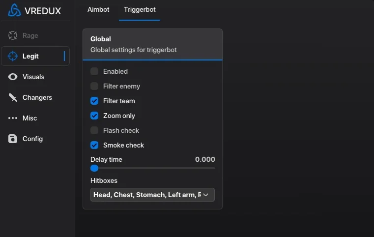Screen dimensions: 374x237
Task: Click the Config save-disk icon
Action: pos(13,139)
